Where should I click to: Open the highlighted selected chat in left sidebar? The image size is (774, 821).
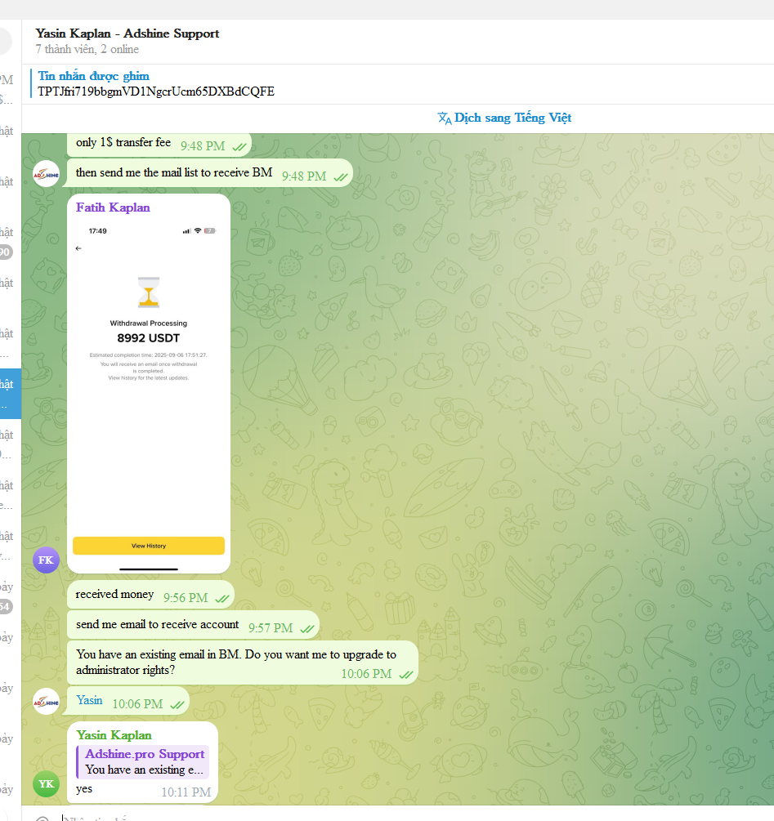pyautogui.click(x=11, y=394)
